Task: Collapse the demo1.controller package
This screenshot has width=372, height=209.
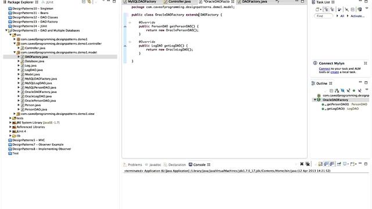Action: coord(15,44)
